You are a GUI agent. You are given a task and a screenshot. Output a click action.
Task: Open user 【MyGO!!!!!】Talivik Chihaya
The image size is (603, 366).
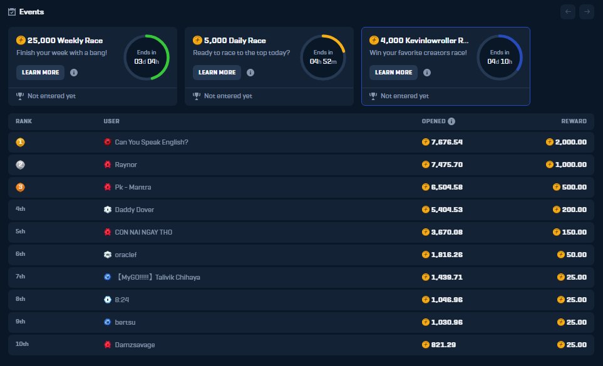(x=158, y=277)
